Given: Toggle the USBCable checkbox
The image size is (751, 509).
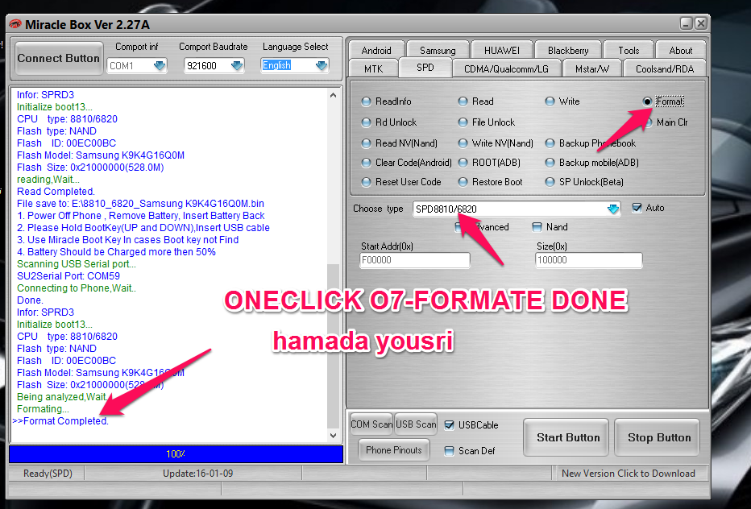Looking at the screenshot, I should [x=450, y=425].
